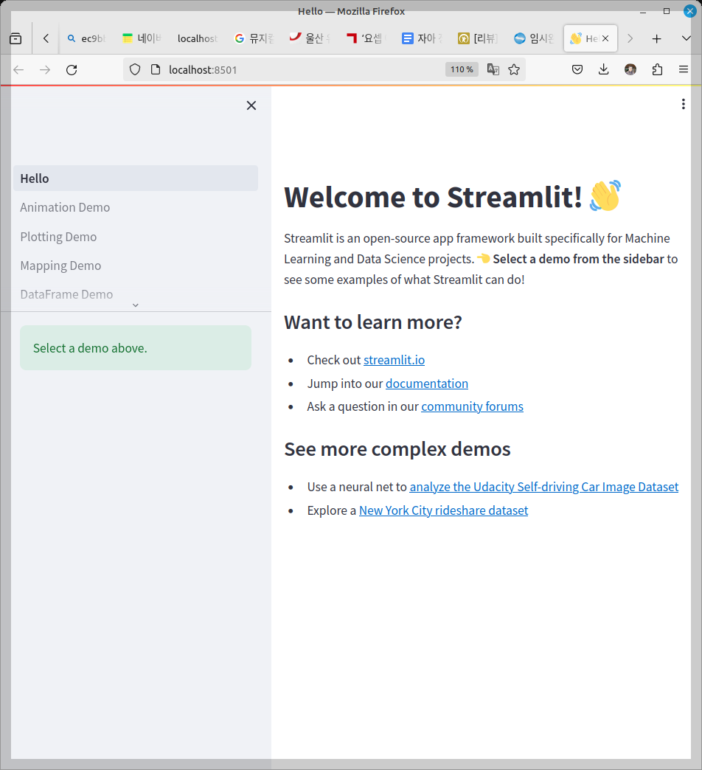Maximize the Firefox window
The height and width of the screenshot is (770, 702).
tap(667, 11)
